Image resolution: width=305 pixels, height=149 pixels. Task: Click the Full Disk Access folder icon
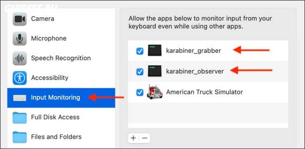[19, 117]
